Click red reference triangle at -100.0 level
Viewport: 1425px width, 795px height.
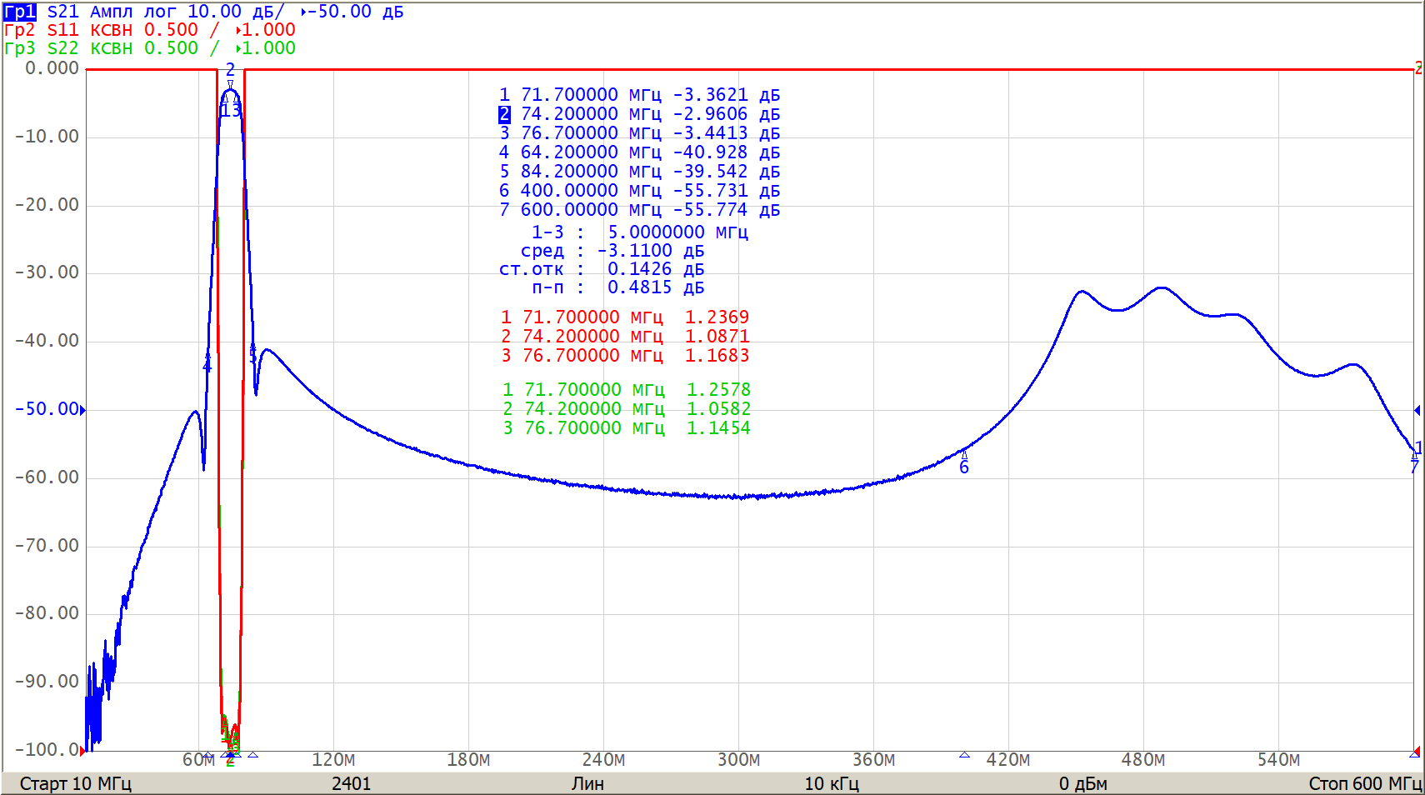tap(82, 750)
